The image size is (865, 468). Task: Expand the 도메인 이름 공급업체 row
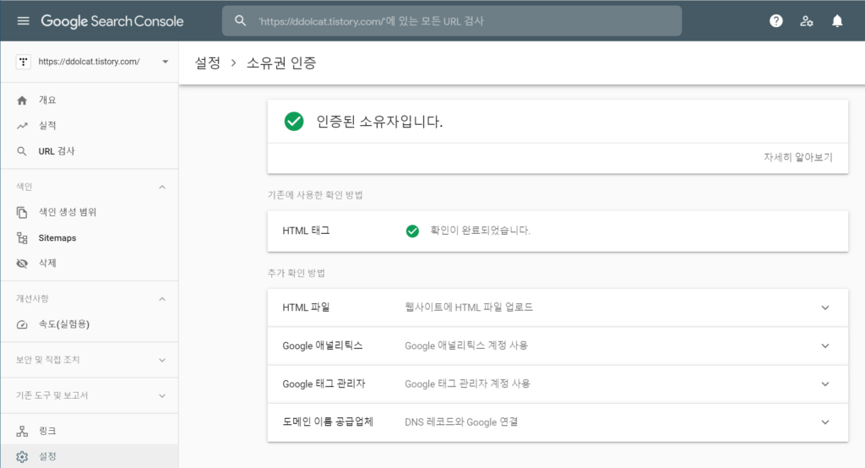point(825,422)
